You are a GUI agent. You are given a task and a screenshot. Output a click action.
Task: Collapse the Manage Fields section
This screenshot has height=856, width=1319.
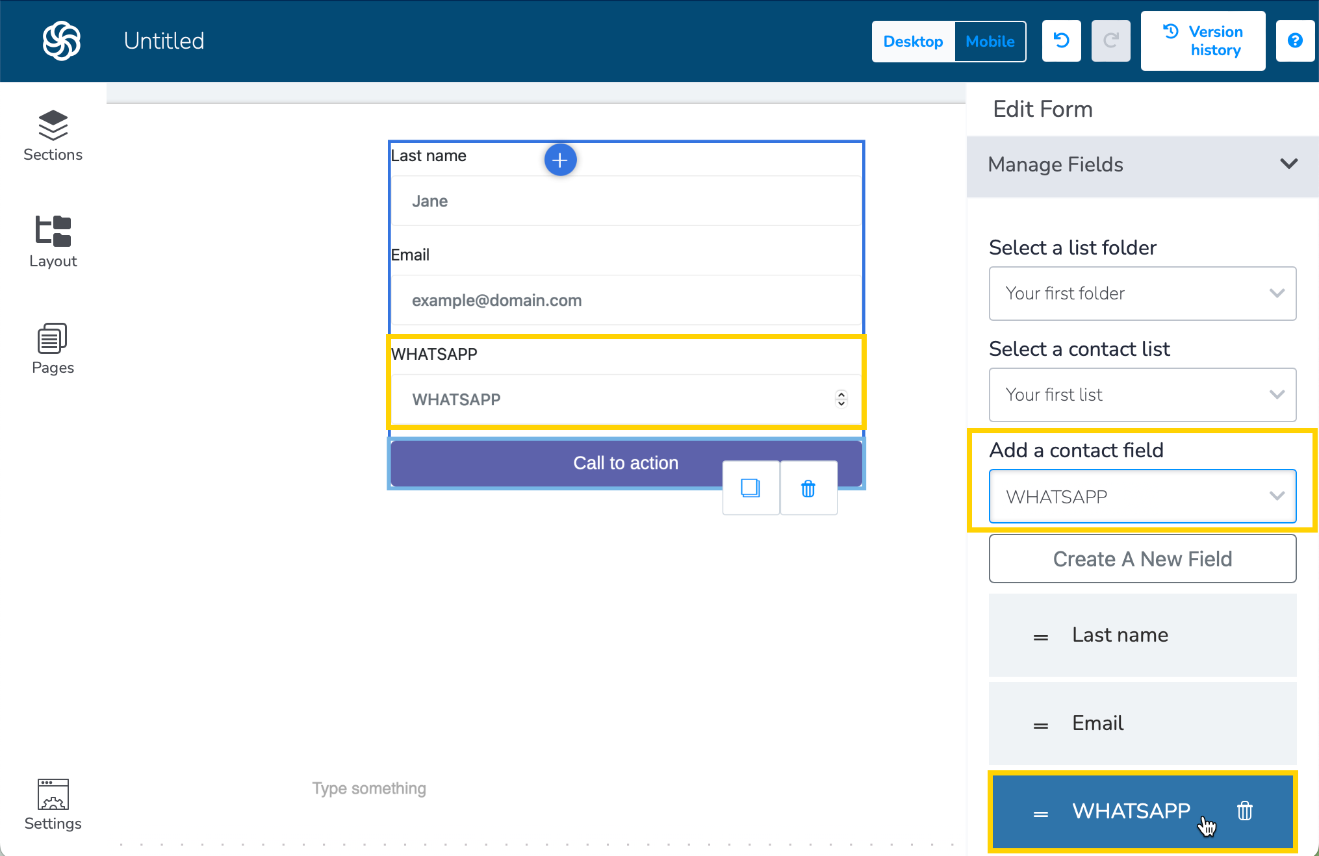click(1288, 164)
